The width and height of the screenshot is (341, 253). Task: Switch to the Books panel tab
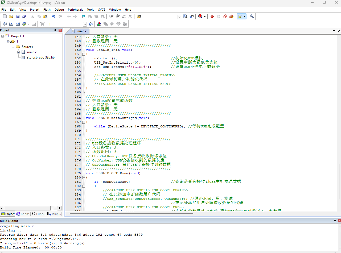click(x=23, y=214)
